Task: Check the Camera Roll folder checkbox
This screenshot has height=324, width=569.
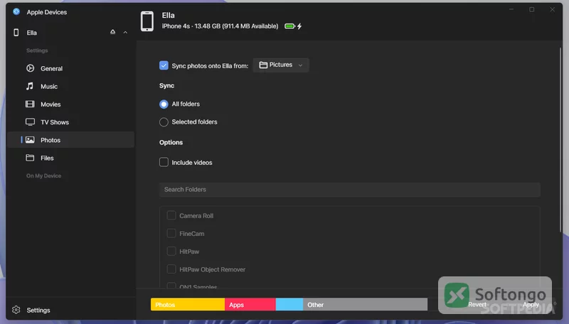Action: [x=171, y=215]
